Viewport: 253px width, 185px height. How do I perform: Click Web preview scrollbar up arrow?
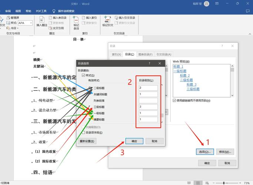[232, 66]
